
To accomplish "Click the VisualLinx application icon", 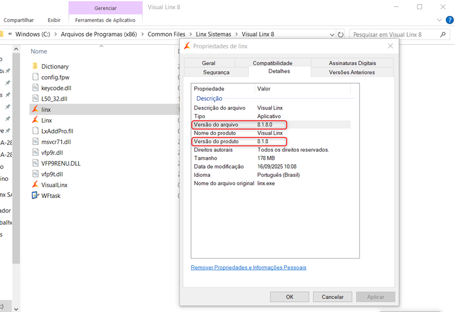I will (35, 185).
